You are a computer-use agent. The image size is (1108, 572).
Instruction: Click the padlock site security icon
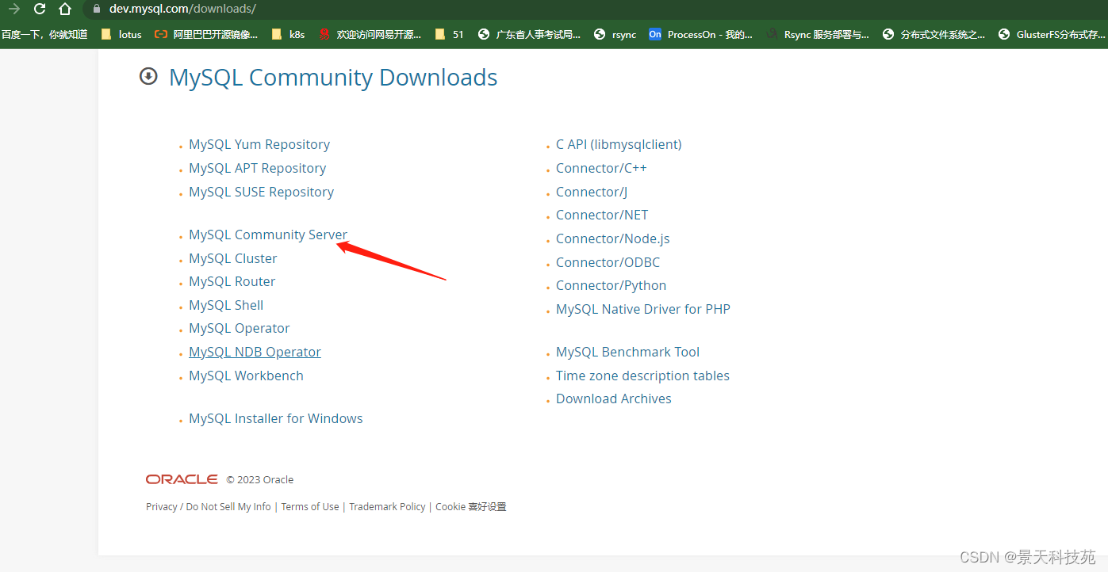97,10
